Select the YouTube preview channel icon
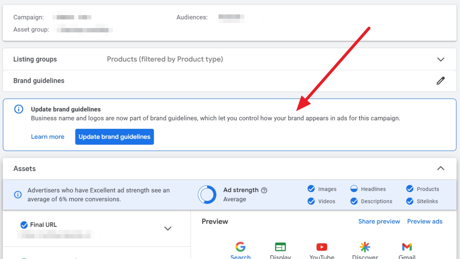The height and width of the screenshot is (259, 460). coord(322,247)
